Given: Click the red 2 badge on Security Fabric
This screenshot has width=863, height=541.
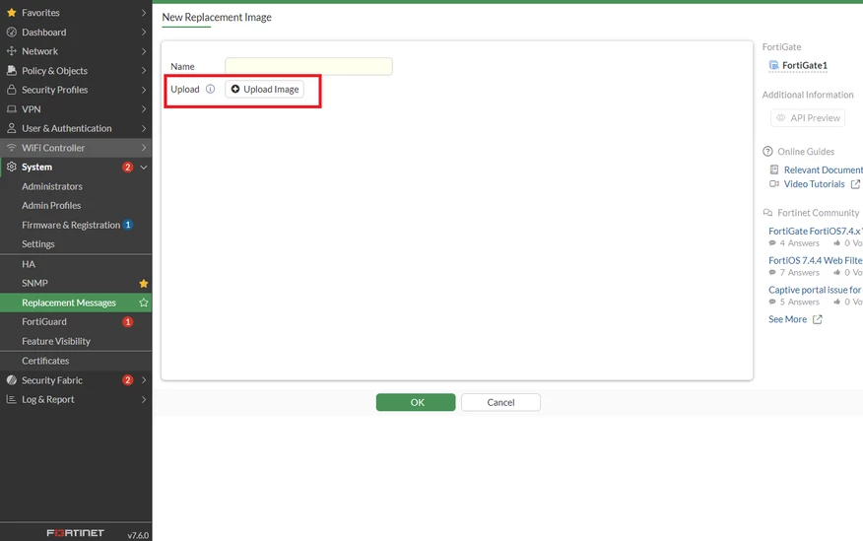Looking at the screenshot, I should coord(128,380).
